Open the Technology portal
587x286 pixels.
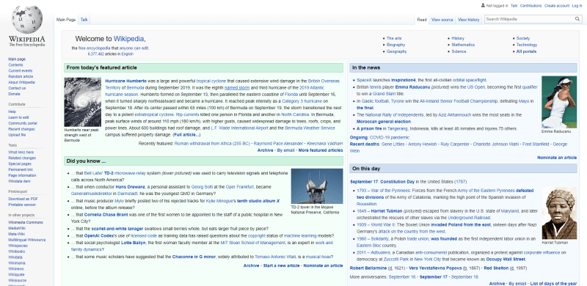click(526, 45)
